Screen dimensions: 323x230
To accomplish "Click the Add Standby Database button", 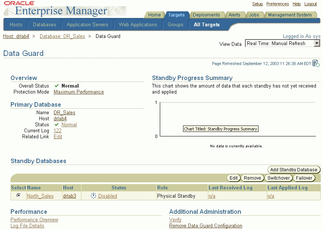I will click(x=294, y=170).
